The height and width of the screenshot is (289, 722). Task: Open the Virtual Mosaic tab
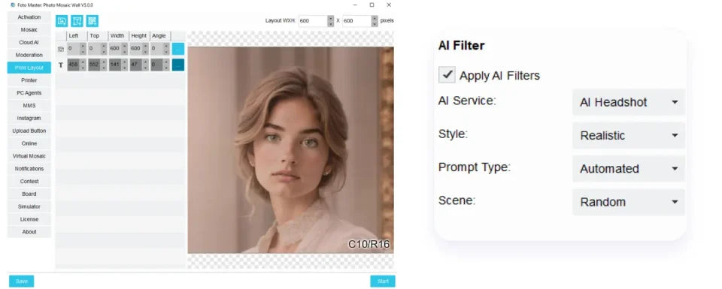tap(29, 156)
